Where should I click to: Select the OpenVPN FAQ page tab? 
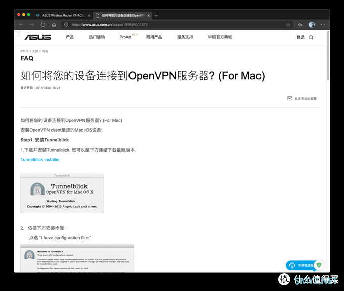(x=122, y=15)
